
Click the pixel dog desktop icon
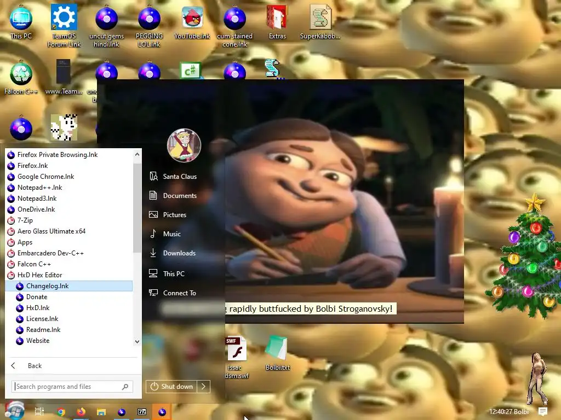(x=64, y=127)
